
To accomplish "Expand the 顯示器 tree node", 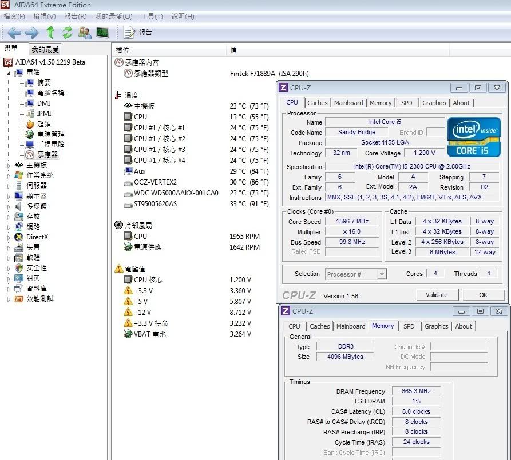I will click(x=9, y=197).
